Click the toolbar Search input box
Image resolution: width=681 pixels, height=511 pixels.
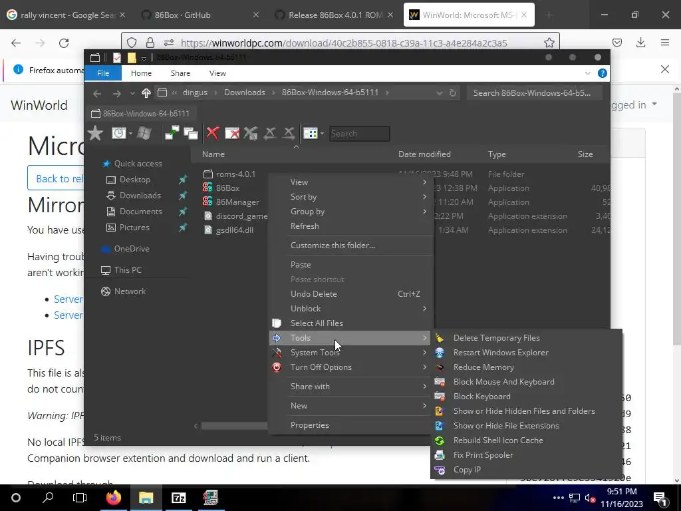[359, 134]
